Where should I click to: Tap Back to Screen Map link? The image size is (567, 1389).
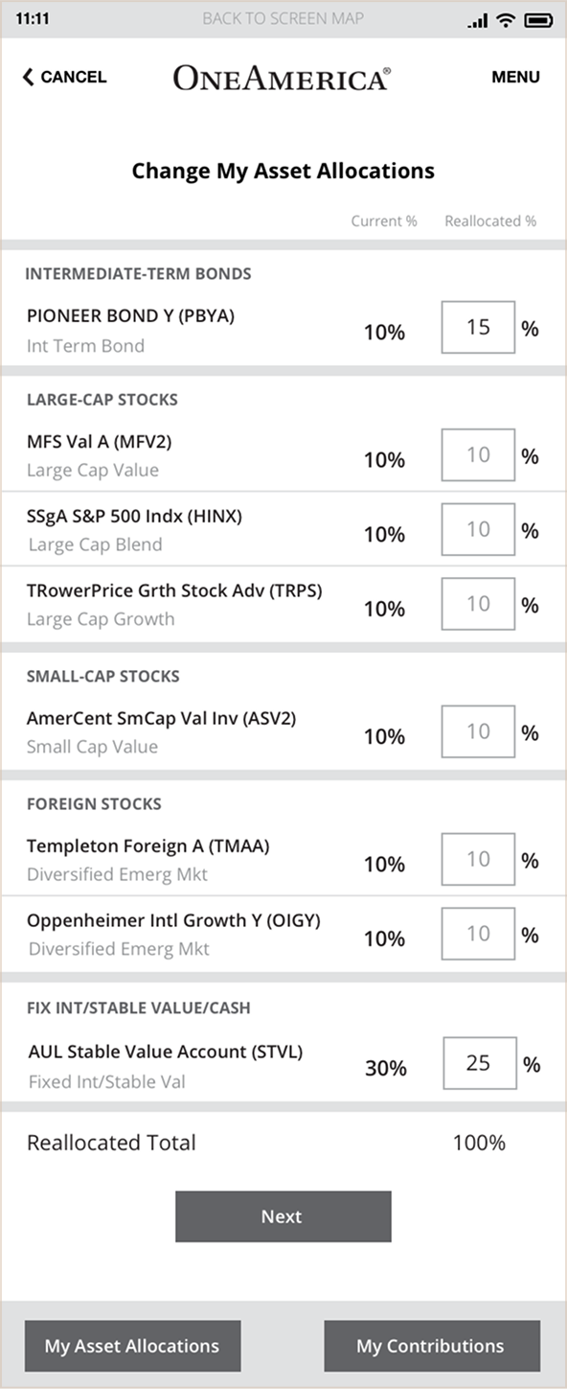click(283, 18)
